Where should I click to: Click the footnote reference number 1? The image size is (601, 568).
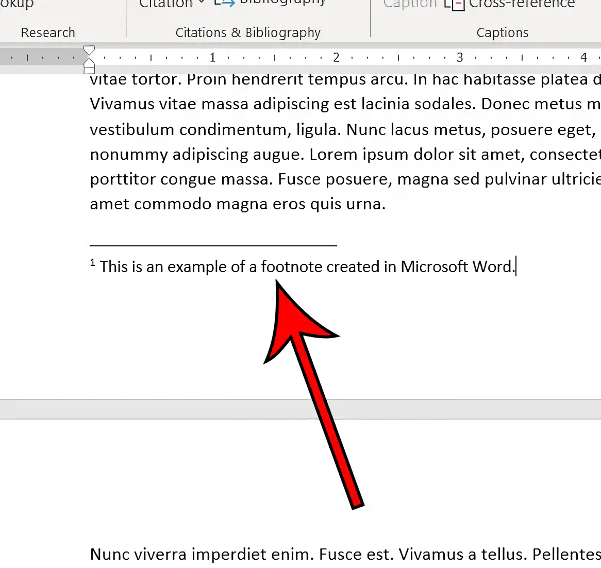(x=92, y=262)
